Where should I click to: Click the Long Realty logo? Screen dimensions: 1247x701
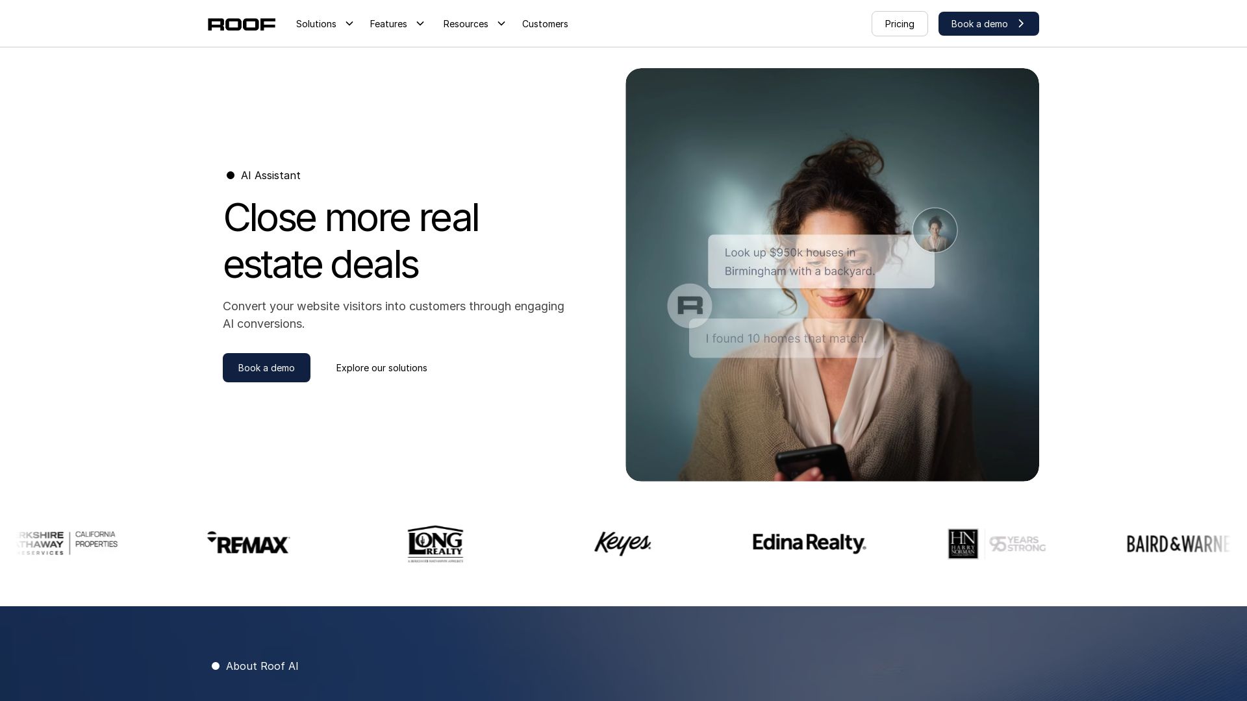(x=435, y=543)
